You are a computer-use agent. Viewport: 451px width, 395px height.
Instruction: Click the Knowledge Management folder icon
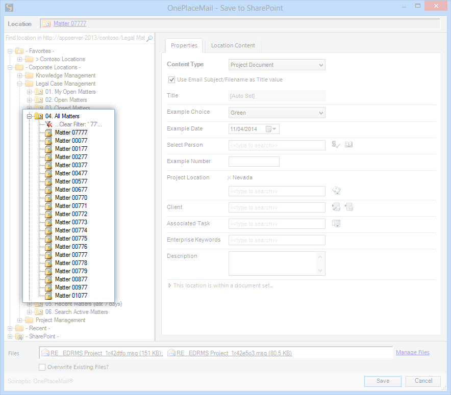click(29, 75)
